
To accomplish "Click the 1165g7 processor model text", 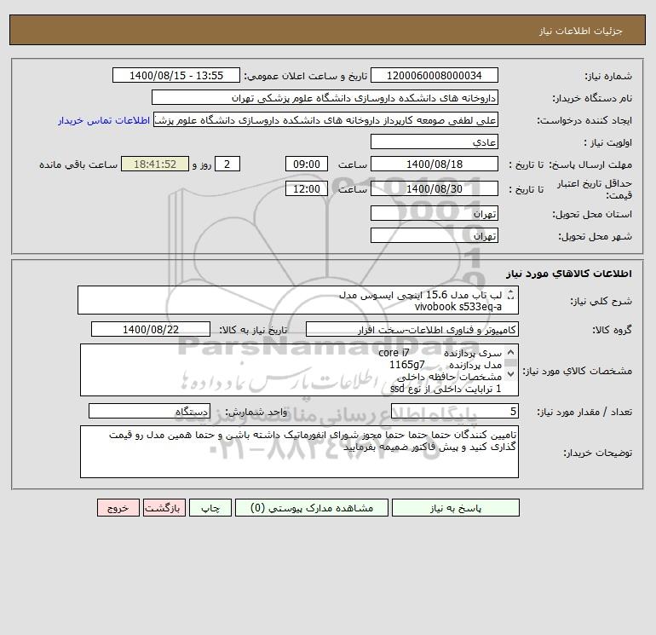I will [407, 365].
